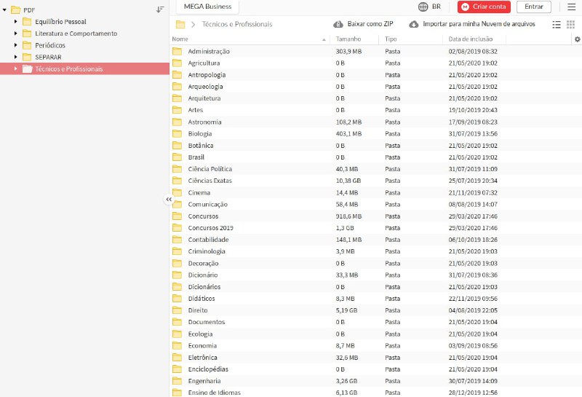This screenshot has width=582, height=397.
Task: Click the PDF root folder icon
Action: coord(15,9)
